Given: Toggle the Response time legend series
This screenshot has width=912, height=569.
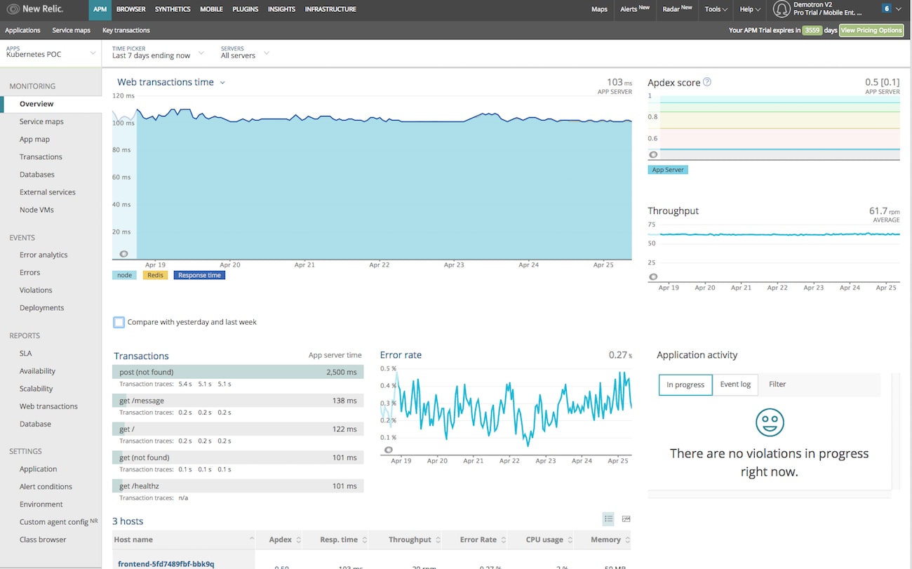Looking at the screenshot, I should coord(199,275).
